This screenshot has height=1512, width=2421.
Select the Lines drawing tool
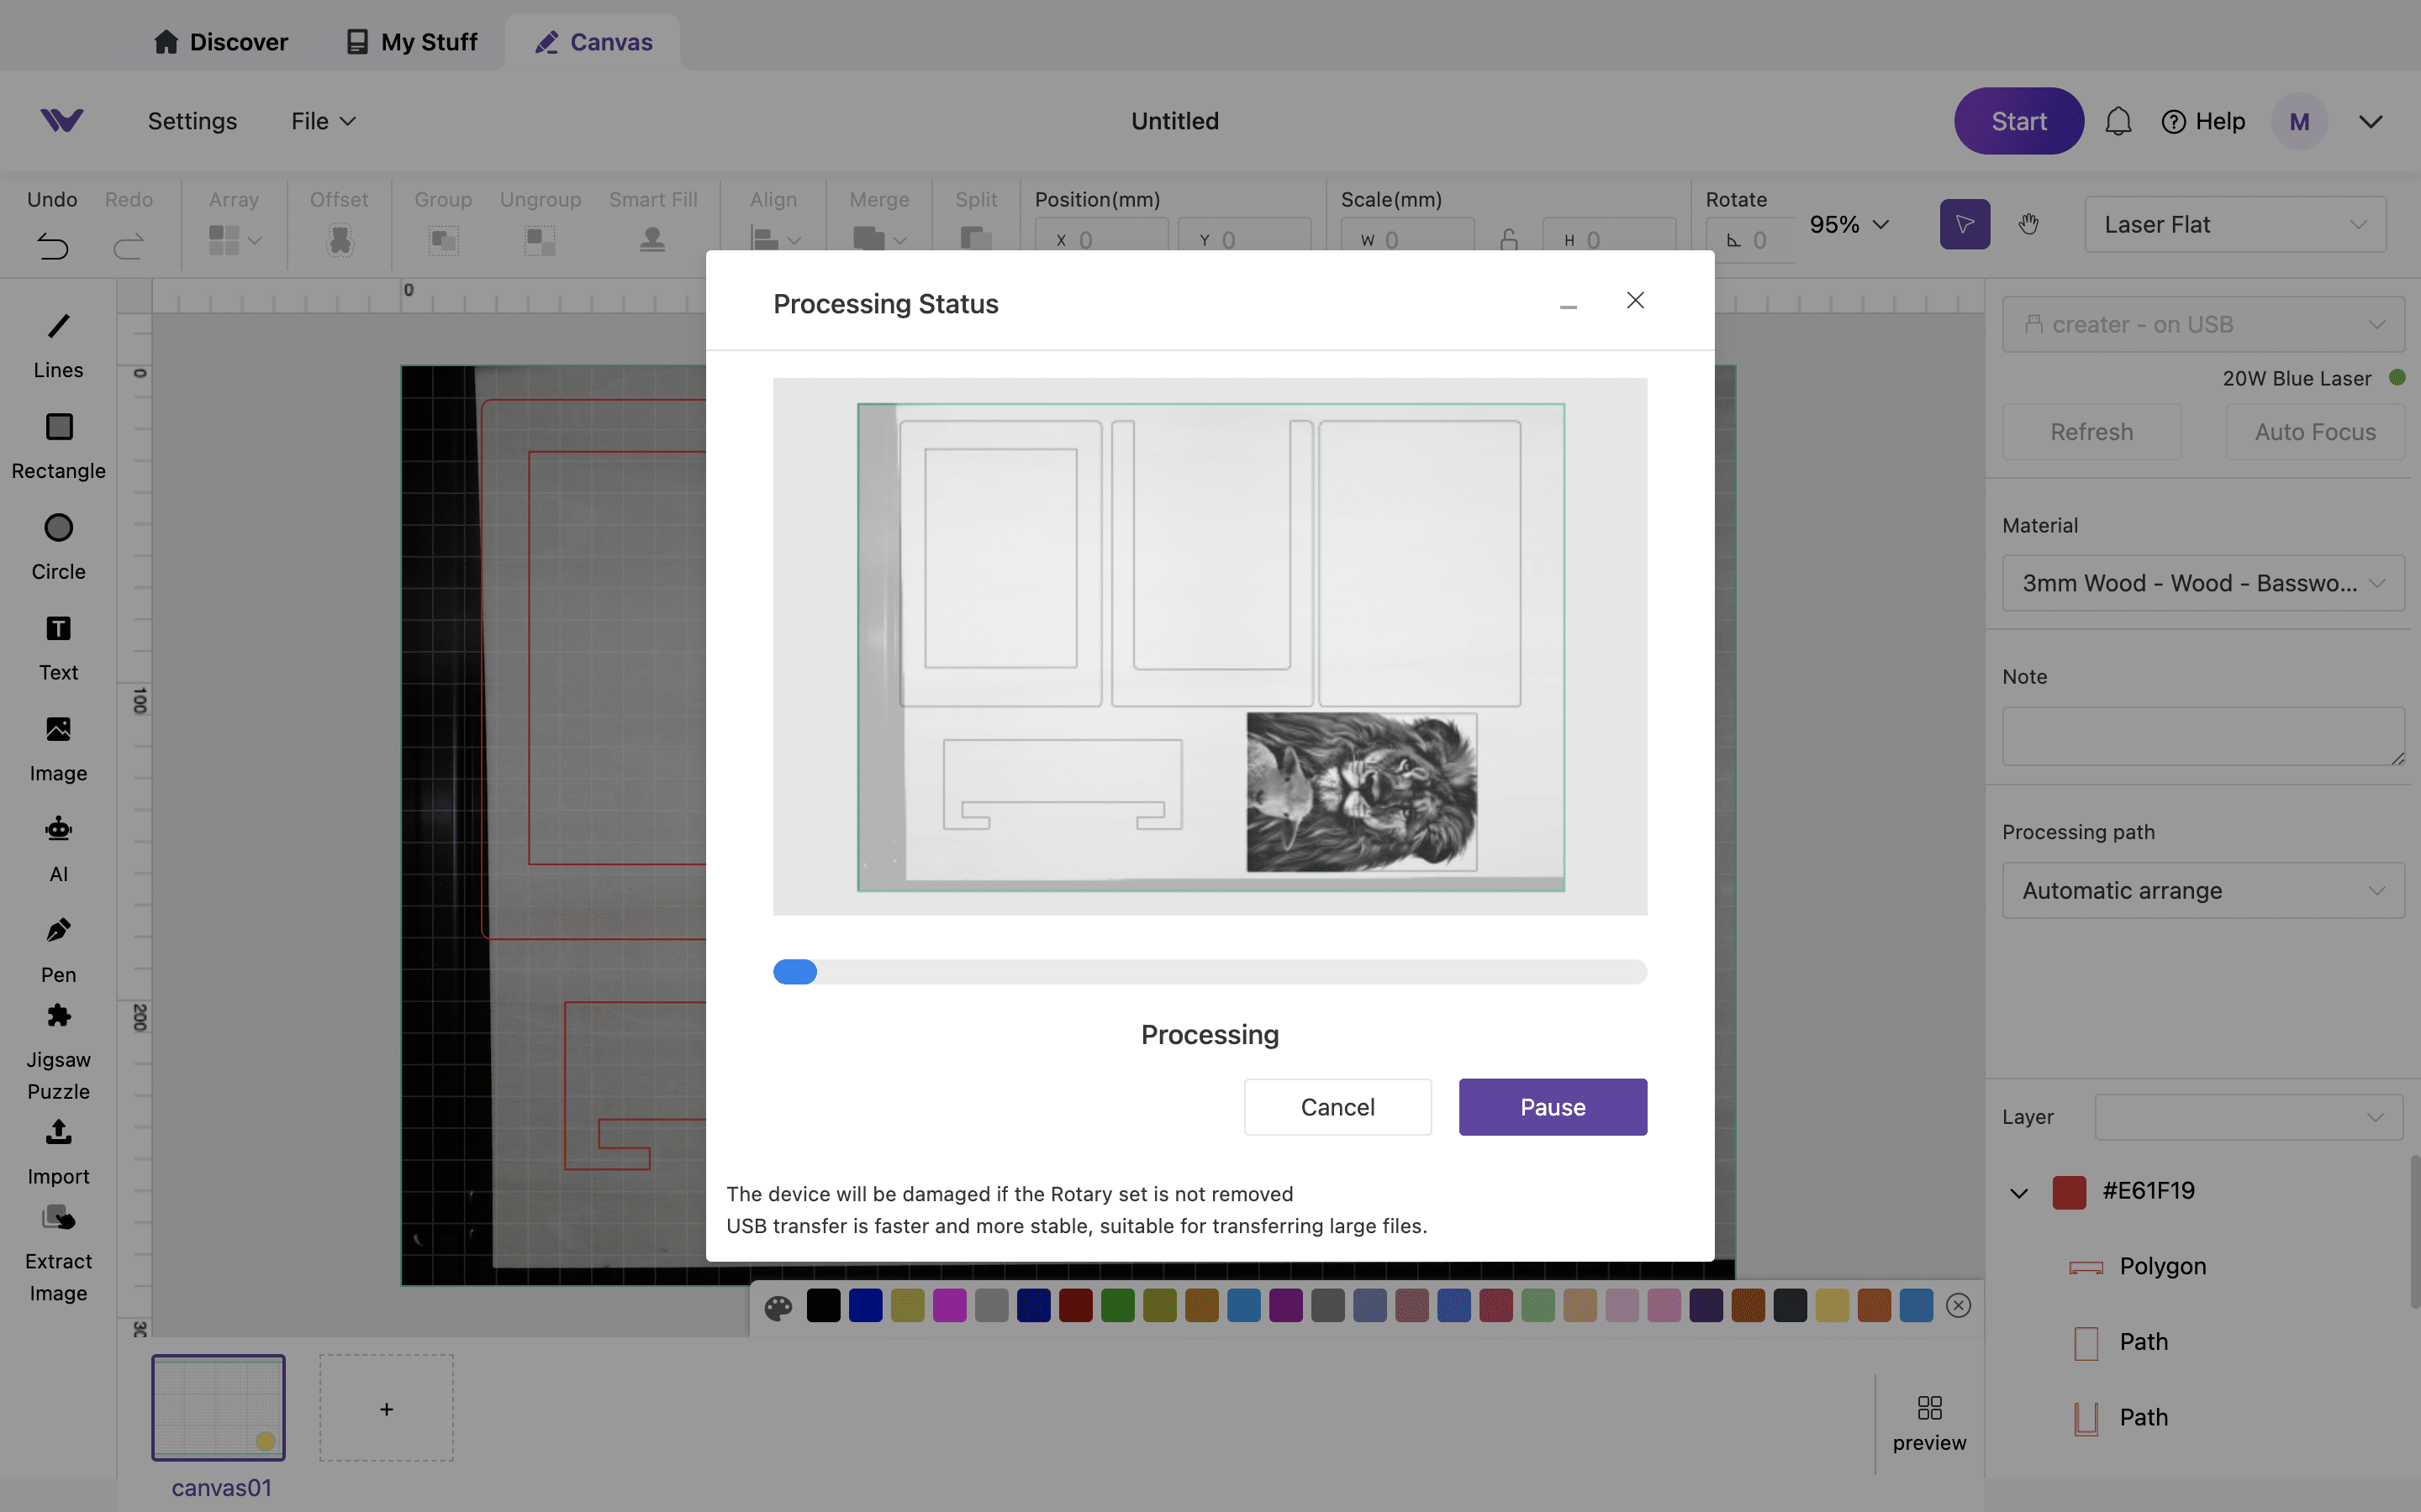tap(58, 344)
